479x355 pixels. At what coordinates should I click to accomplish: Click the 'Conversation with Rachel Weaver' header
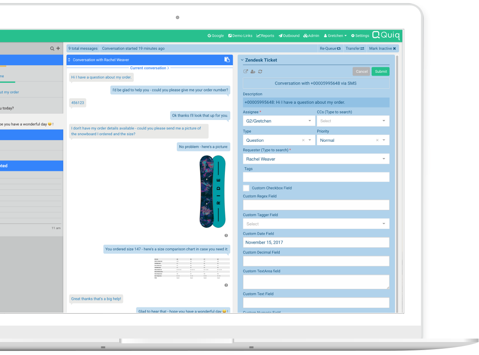point(150,60)
